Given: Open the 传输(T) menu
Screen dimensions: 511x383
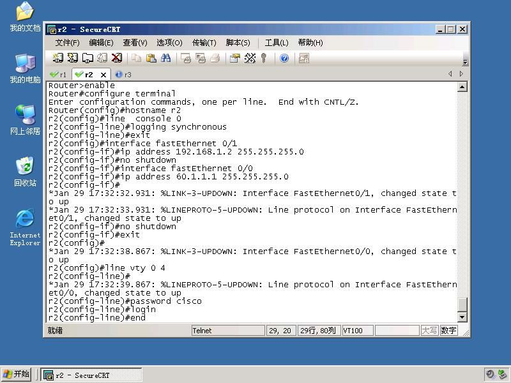Looking at the screenshot, I should (x=204, y=43).
